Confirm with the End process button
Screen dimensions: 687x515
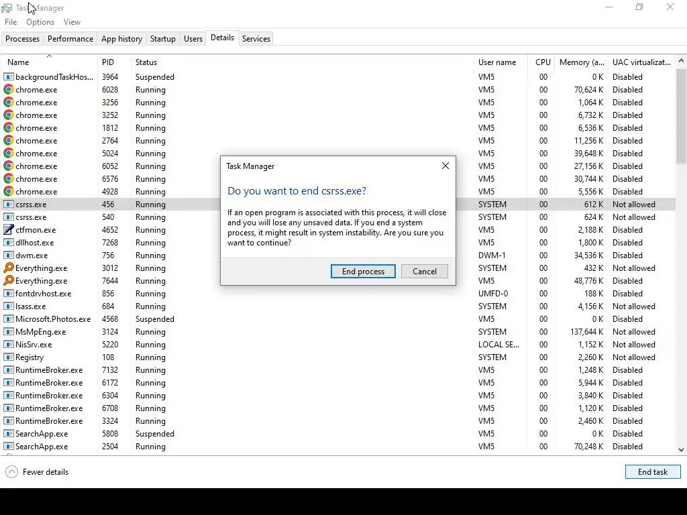click(x=363, y=271)
